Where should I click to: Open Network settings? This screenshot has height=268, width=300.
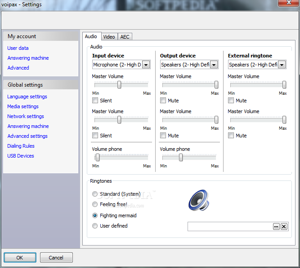click(x=26, y=116)
